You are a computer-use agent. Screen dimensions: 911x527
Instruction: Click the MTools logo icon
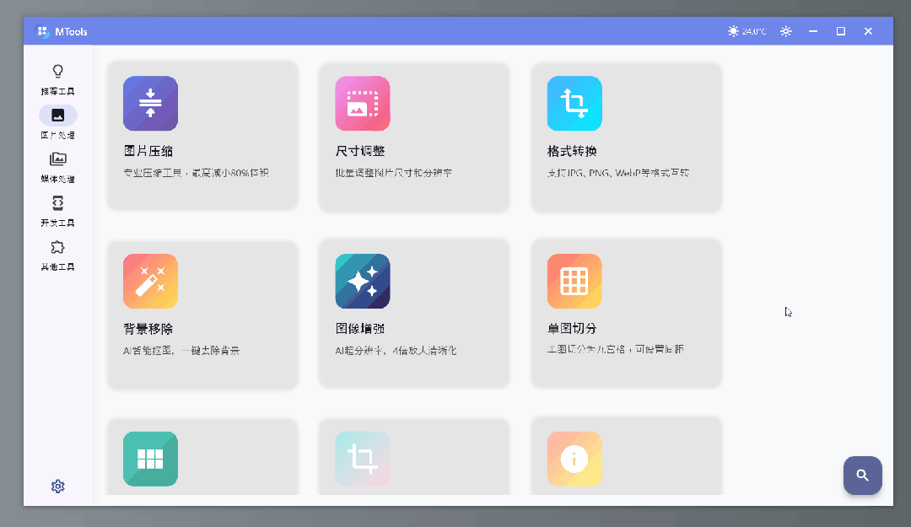(42, 31)
